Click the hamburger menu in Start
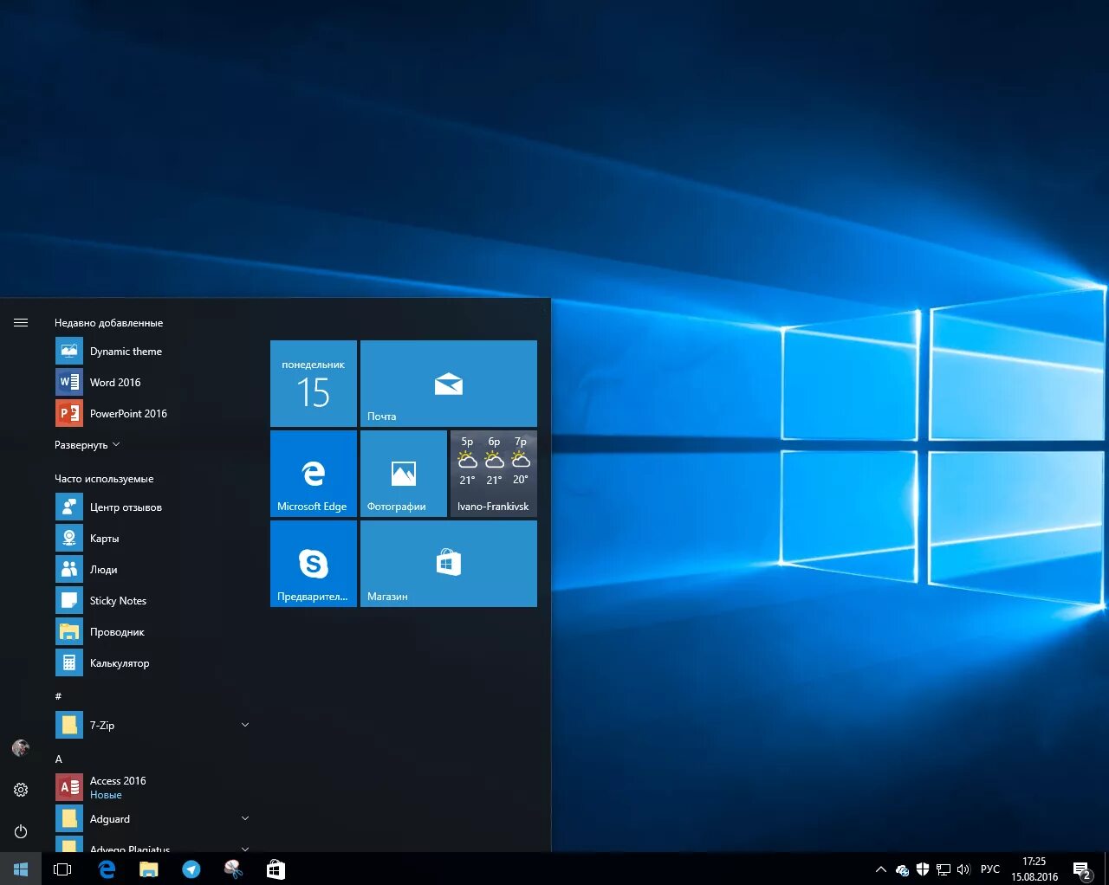 pyautogui.click(x=21, y=322)
